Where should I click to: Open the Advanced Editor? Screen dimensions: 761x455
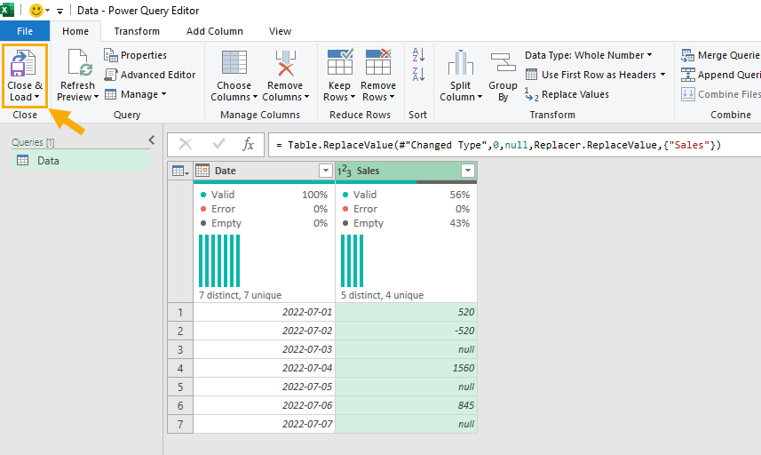[x=150, y=75]
